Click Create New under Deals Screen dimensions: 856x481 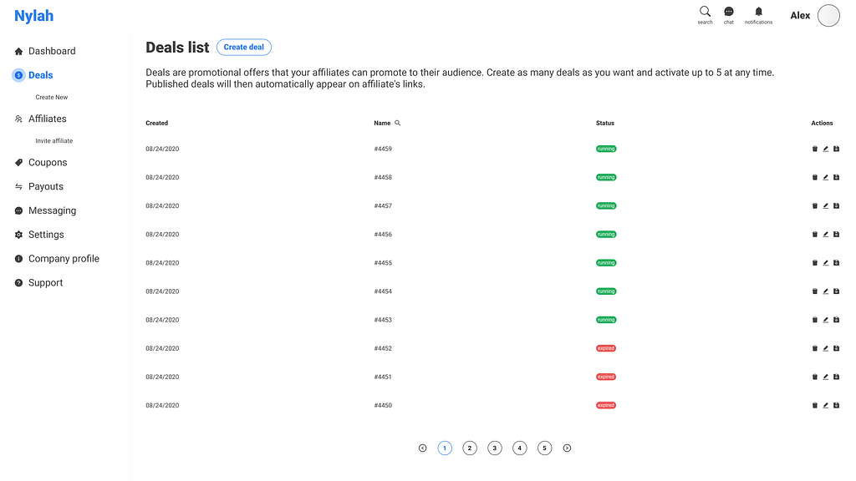pyautogui.click(x=51, y=98)
